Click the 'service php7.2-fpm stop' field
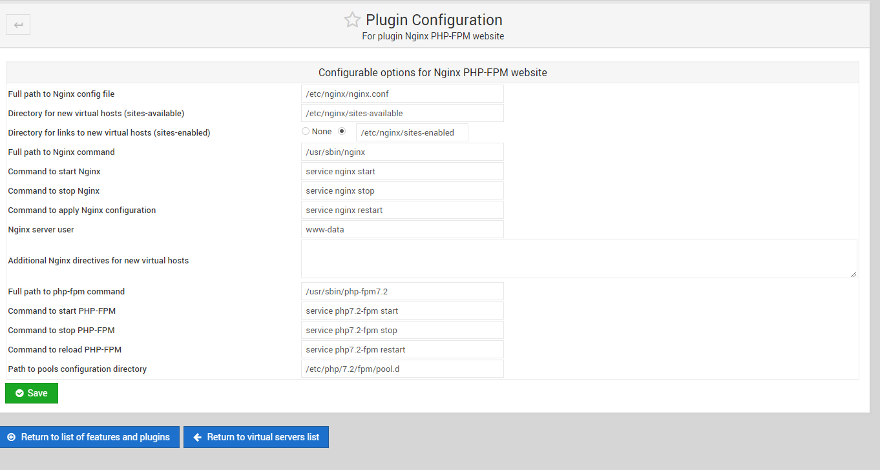The width and height of the screenshot is (880, 470). [x=402, y=330]
